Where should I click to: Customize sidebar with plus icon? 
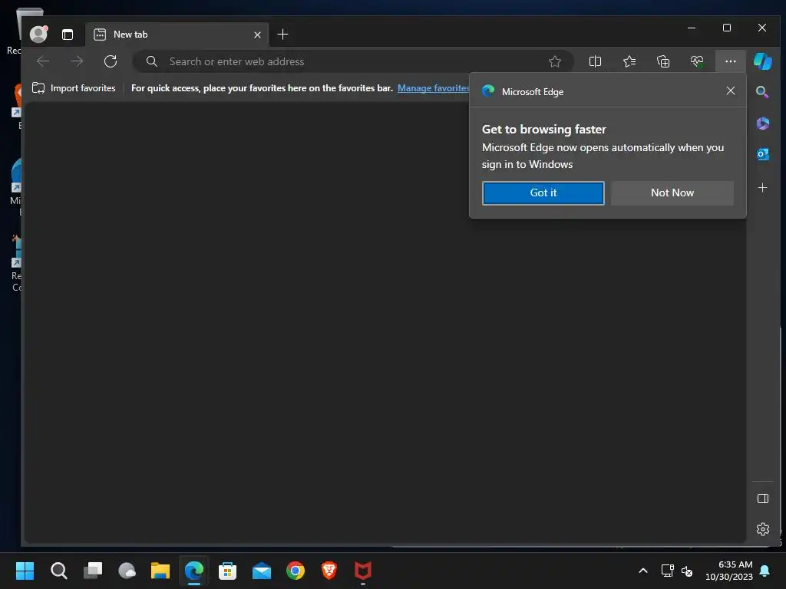pyautogui.click(x=762, y=188)
